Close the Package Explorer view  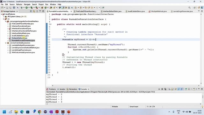17,11
